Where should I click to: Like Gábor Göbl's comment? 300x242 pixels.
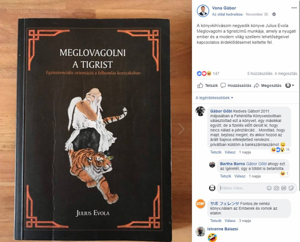point(216,152)
